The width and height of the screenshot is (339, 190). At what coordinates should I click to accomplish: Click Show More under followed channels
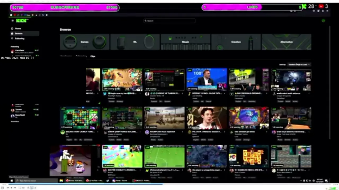tap(15, 121)
